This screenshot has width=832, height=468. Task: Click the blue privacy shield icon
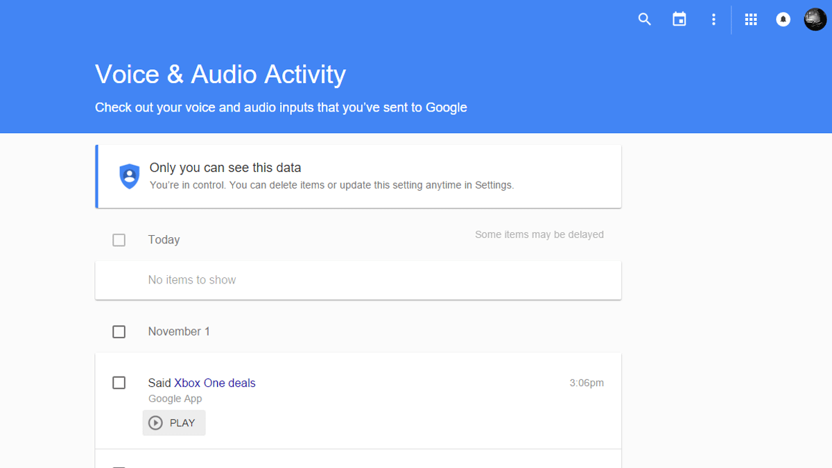(x=130, y=176)
